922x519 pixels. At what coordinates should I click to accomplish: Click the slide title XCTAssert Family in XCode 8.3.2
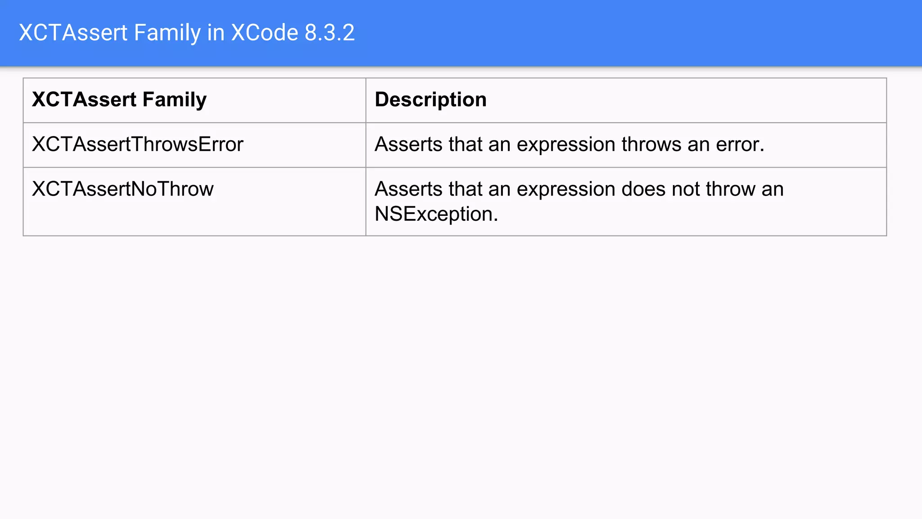[187, 33]
